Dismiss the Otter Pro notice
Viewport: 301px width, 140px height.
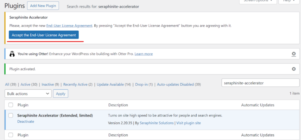294,54
